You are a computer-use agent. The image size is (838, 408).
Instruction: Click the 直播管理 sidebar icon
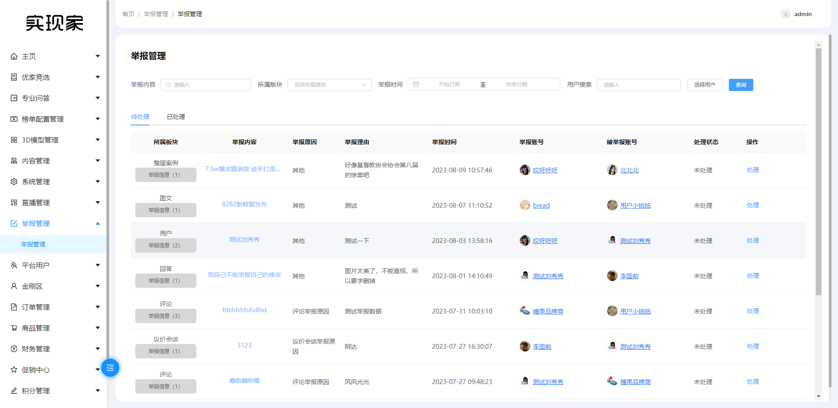point(14,202)
